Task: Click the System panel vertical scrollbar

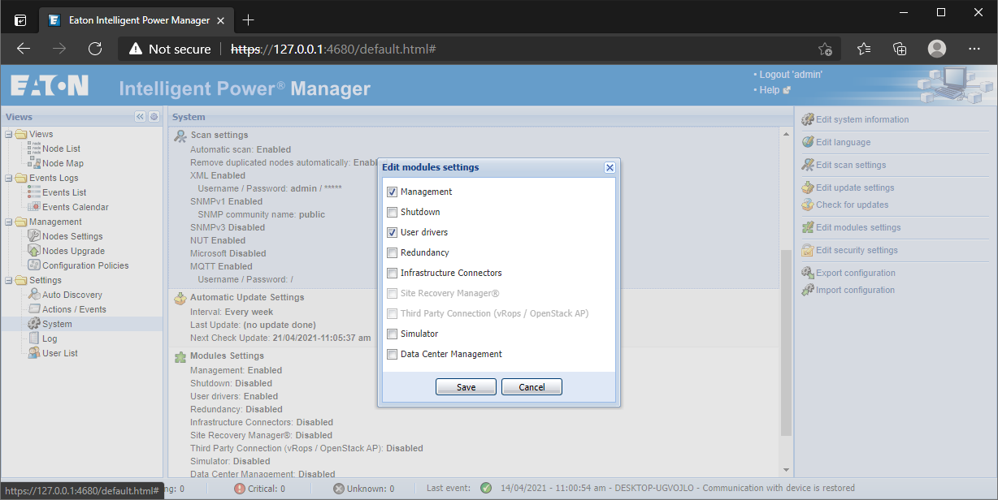Action: click(x=785, y=342)
